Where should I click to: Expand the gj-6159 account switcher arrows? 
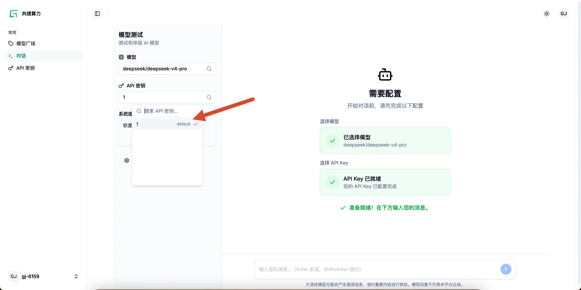click(x=76, y=277)
